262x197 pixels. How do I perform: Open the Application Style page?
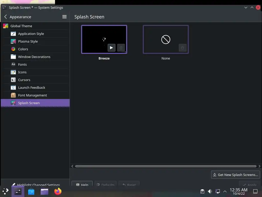(x=35, y=34)
